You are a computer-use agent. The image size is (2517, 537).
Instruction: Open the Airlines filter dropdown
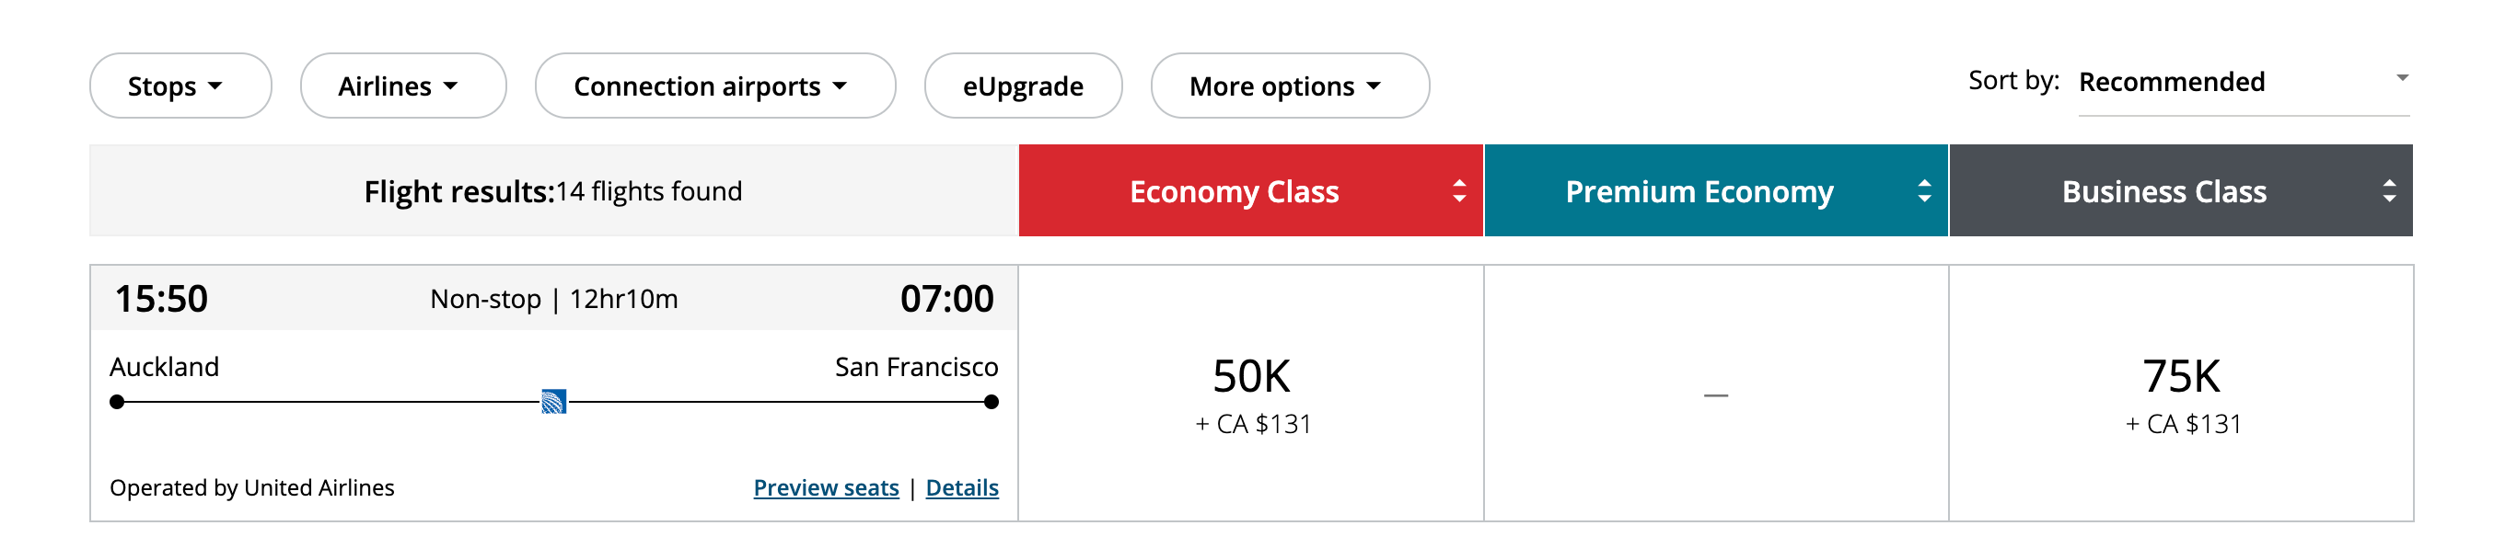point(401,86)
